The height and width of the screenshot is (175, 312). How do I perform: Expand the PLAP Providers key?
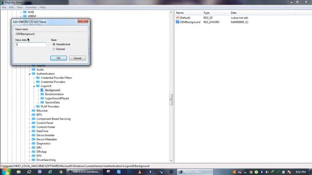34,107
